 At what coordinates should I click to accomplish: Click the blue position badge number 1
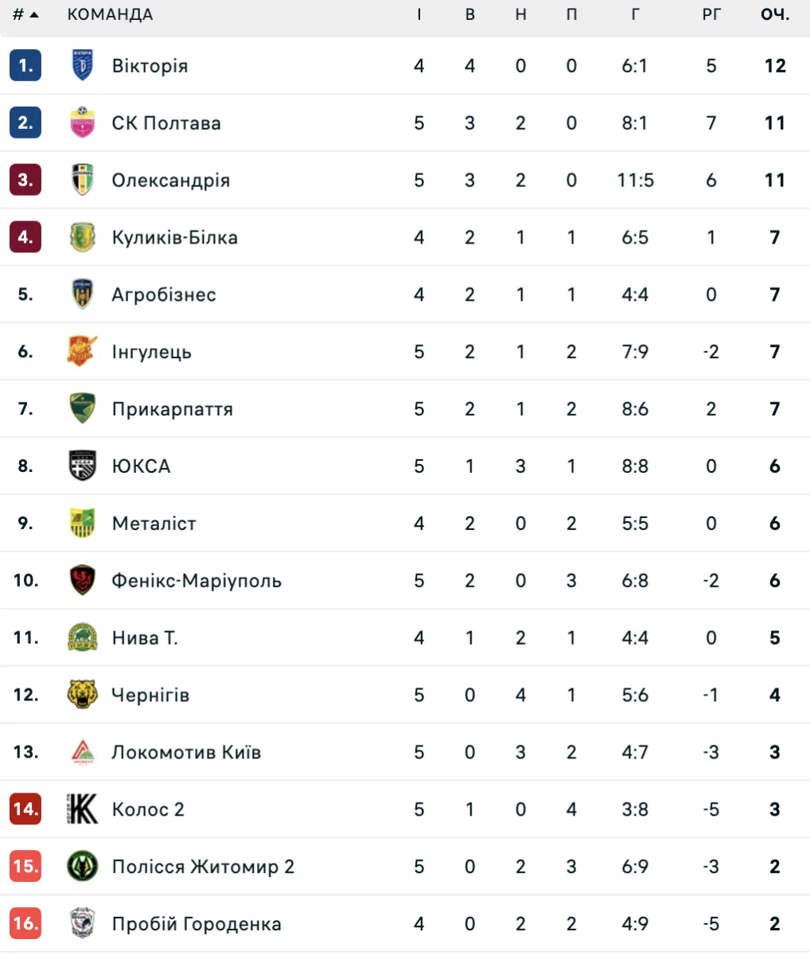(25, 65)
